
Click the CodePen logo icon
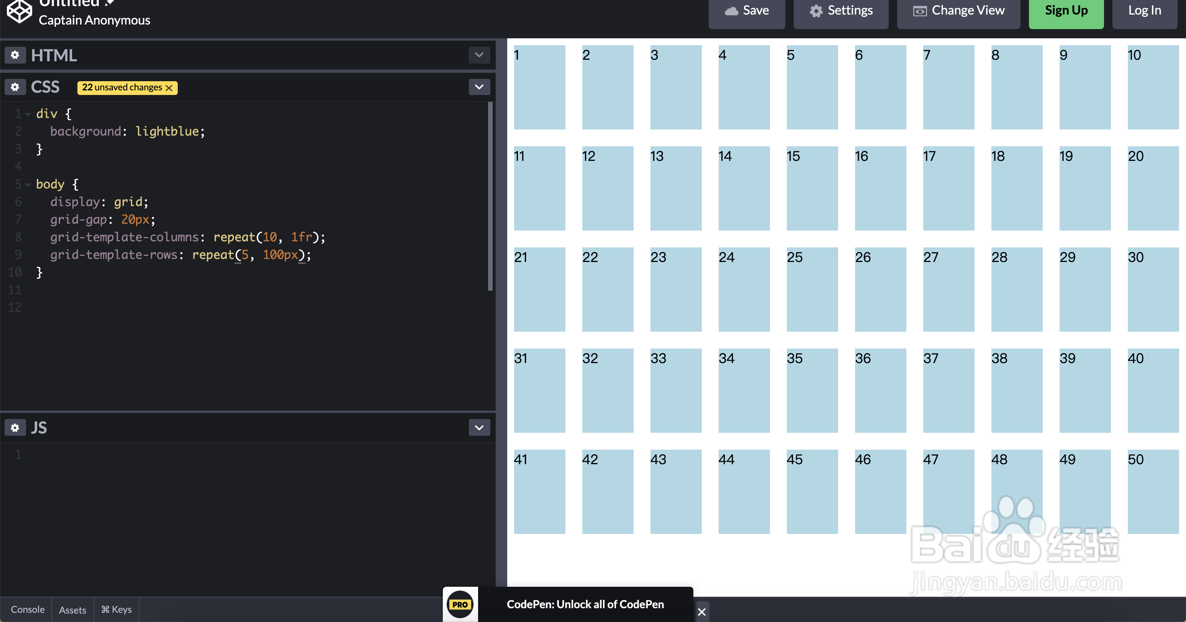point(19,11)
